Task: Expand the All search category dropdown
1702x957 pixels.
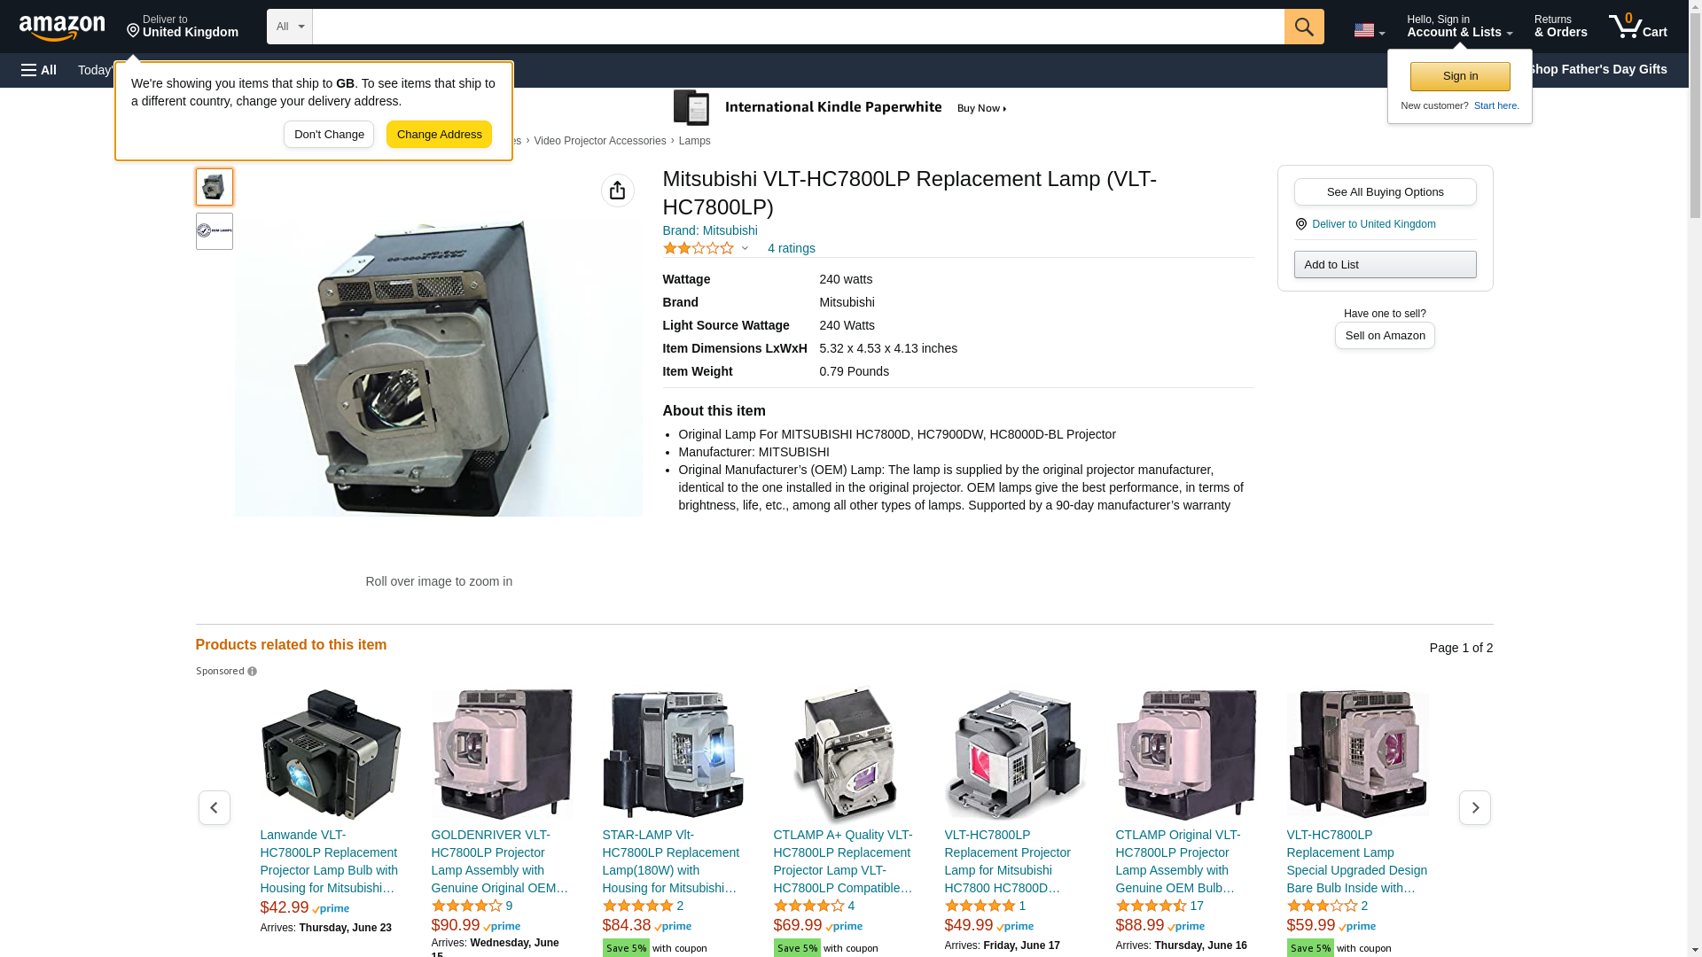Action: (289, 27)
